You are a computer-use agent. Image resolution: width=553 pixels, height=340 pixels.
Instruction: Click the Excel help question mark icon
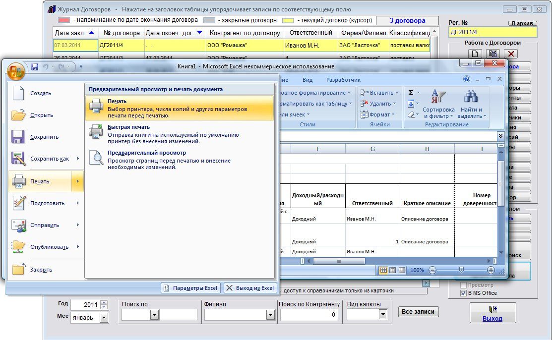tap(467, 79)
